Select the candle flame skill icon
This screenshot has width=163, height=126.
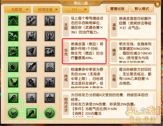[50, 36]
